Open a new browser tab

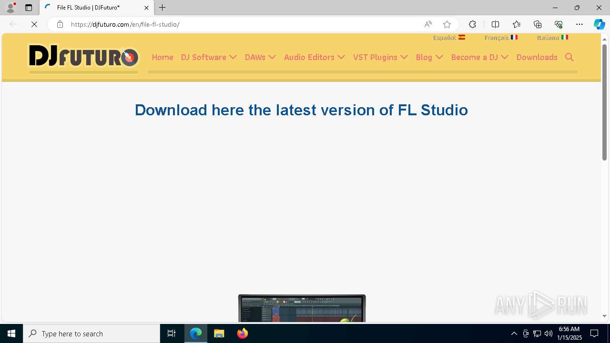163,8
